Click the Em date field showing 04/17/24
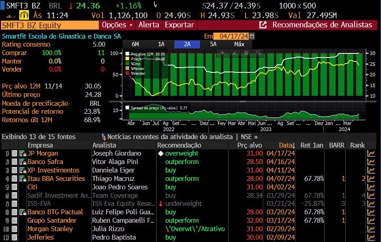Image resolution: width=381 pixels, height=242 pixels. tap(231, 36)
